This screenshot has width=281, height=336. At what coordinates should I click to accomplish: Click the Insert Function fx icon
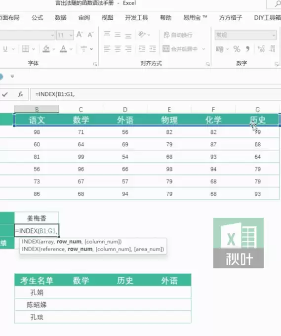(20, 94)
